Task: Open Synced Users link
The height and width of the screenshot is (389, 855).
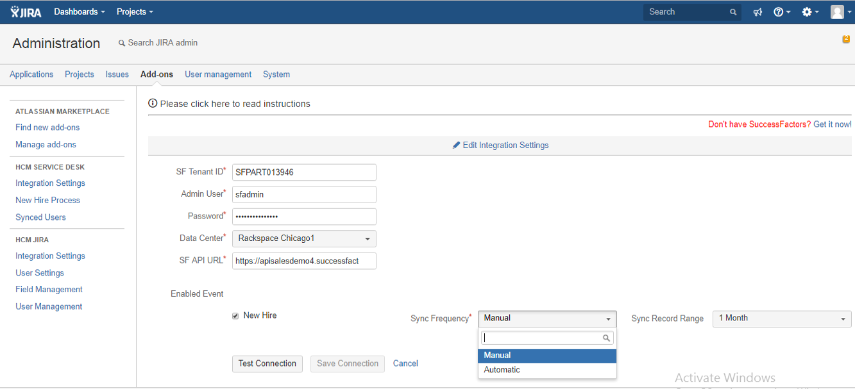Action: click(40, 218)
